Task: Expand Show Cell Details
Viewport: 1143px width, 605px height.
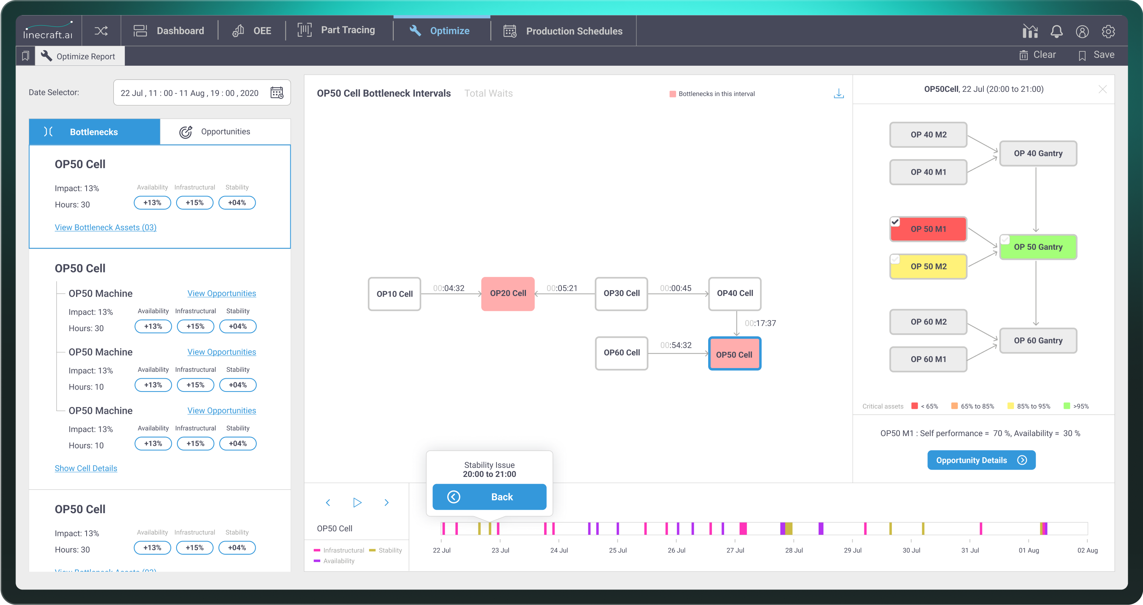Action: click(x=85, y=468)
